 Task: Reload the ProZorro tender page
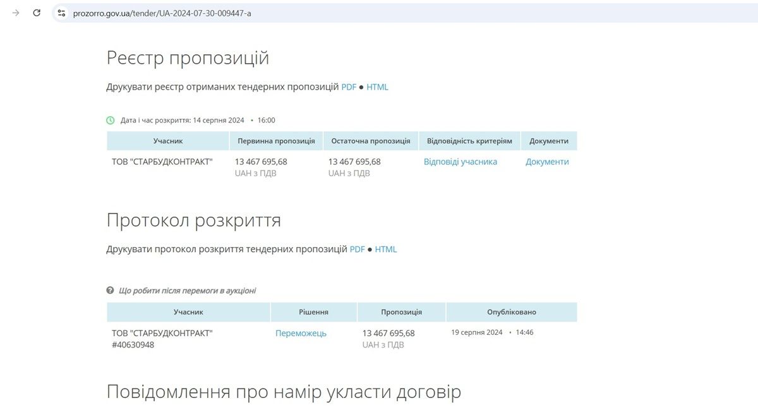[x=36, y=13]
